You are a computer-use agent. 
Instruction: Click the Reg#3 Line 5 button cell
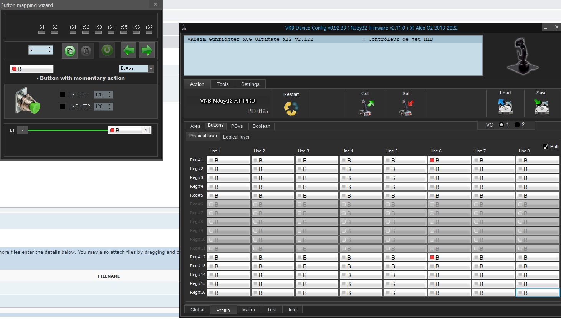click(405, 178)
